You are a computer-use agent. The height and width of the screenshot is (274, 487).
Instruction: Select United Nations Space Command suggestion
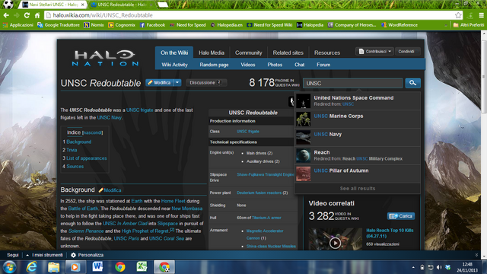tap(358, 100)
